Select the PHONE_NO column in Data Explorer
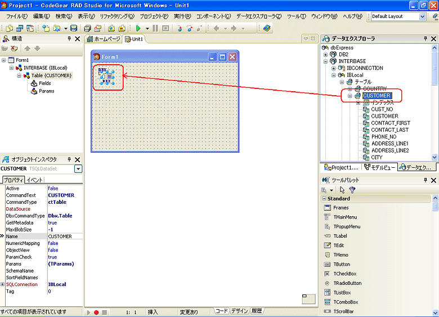This screenshot has width=439, height=317. point(384,137)
